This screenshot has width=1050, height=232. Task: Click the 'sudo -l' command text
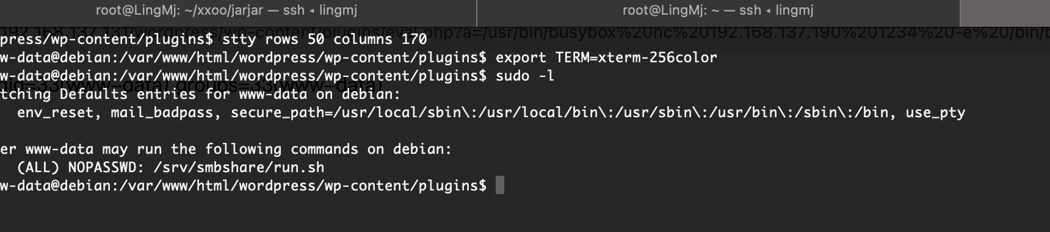tap(525, 76)
